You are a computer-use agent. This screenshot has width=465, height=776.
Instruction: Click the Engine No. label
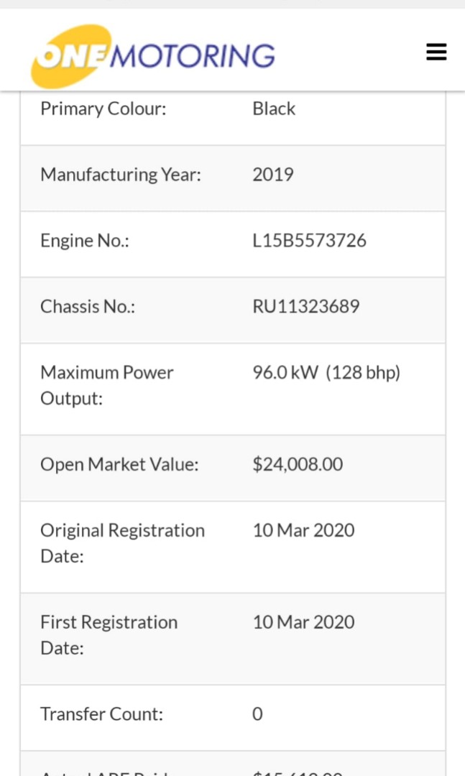(85, 241)
